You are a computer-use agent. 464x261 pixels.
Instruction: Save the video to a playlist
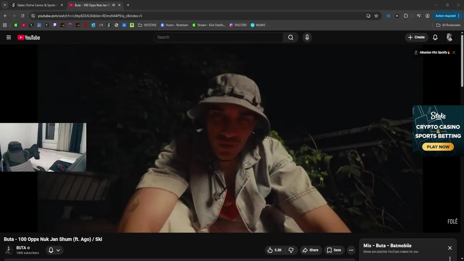[334, 250]
